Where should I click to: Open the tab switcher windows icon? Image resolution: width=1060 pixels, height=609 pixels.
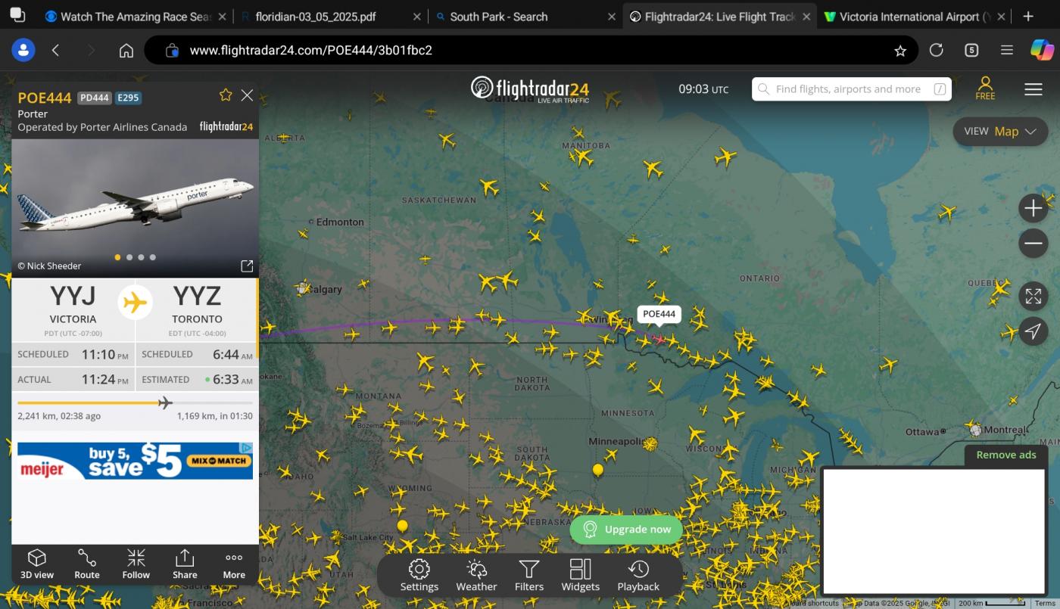point(17,15)
